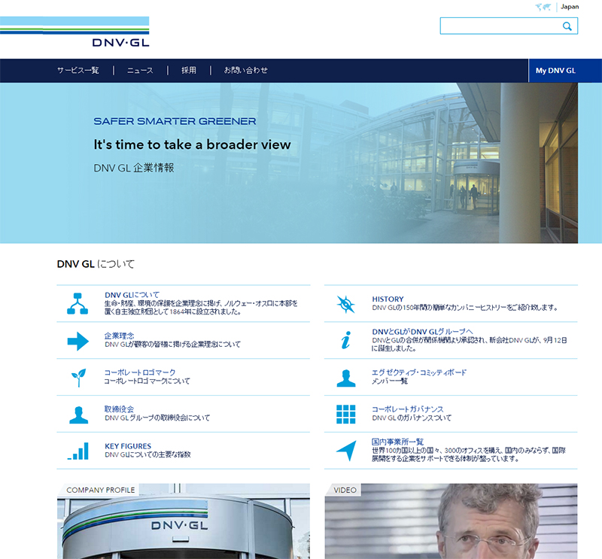Open the HISTORY link
This screenshot has height=559, width=602.
388,299
